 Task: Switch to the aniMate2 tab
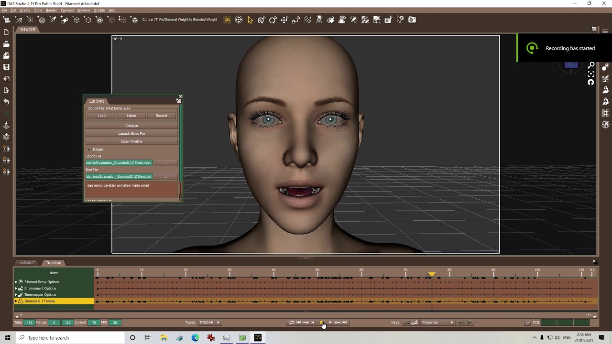(26, 263)
